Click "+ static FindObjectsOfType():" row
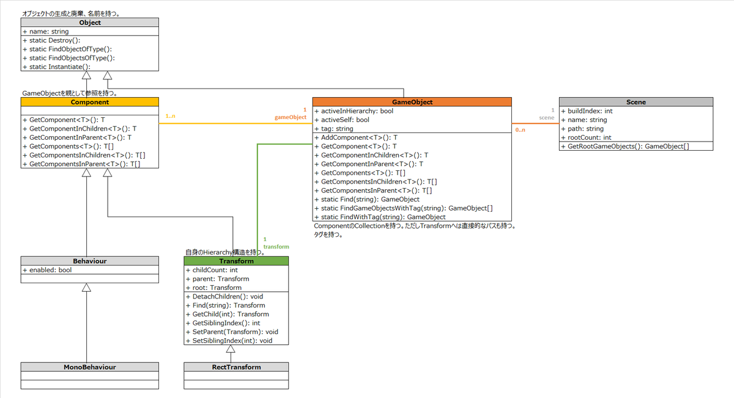This screenshot has width=734, height=398. [x=69, y=58]
